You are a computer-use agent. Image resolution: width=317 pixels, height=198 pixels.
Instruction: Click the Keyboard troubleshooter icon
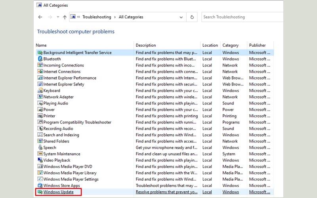coord(40,91)
